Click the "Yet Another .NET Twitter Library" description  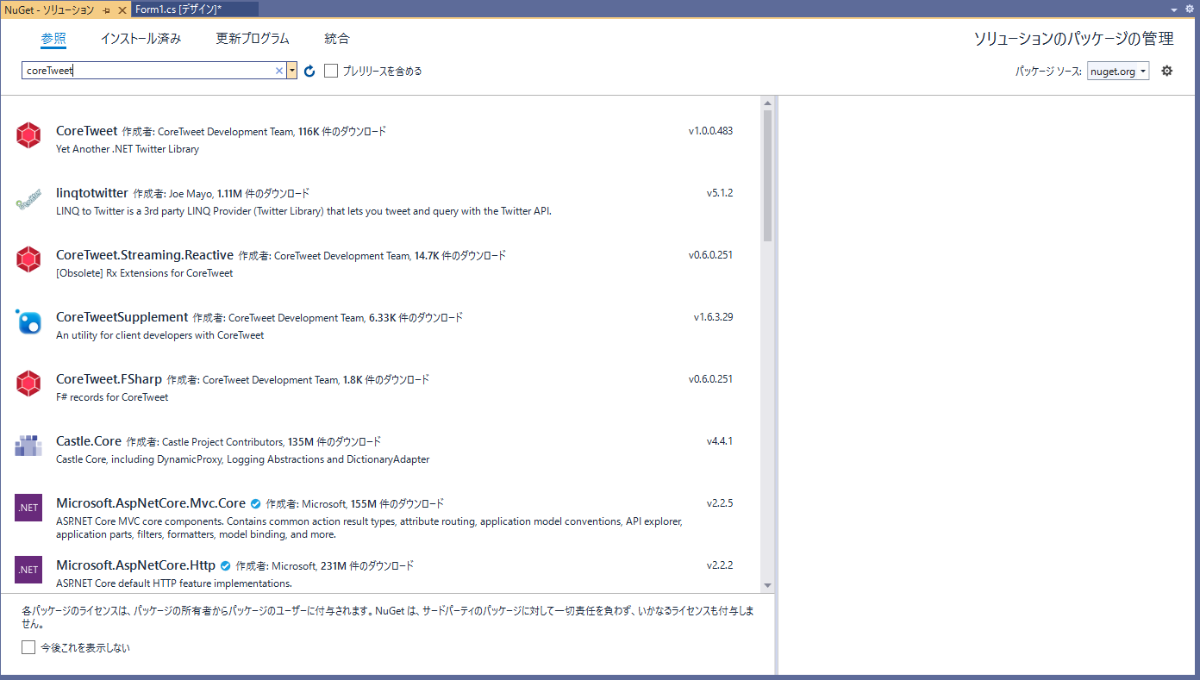[128, 149]
